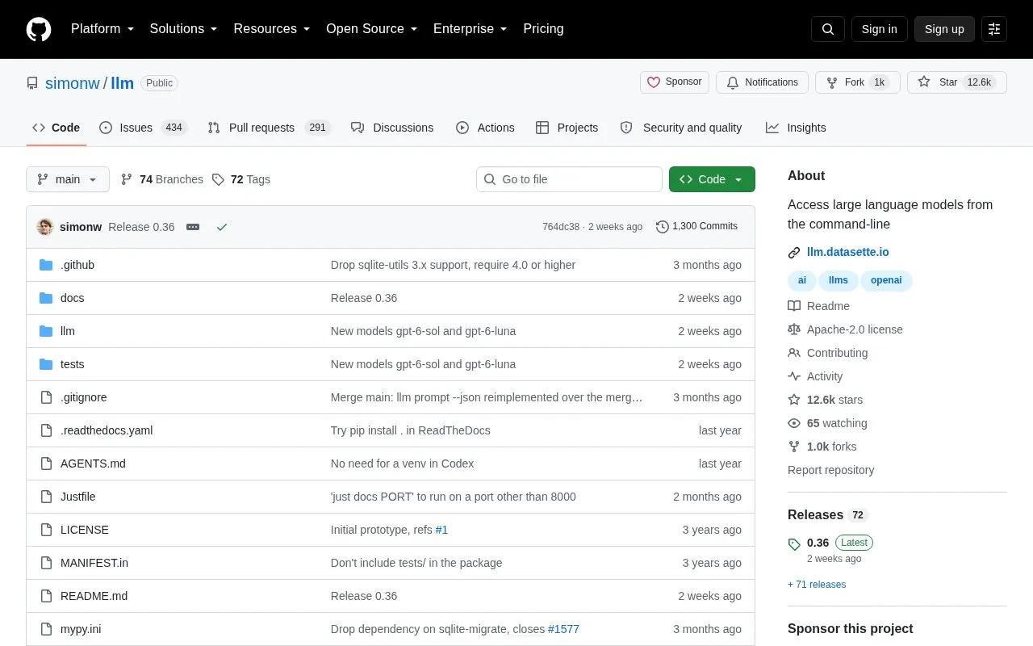Open the Enterprise menu
Screen dimensions: 1033x646
click(x=470, y=29)
